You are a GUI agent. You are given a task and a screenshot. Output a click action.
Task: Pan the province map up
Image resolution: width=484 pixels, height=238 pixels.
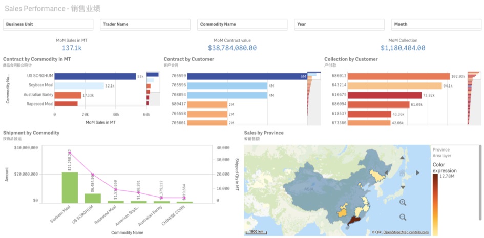tap(403, 158)
